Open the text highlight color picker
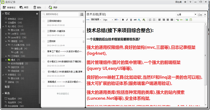210x110 pixels. coord(144,20)
